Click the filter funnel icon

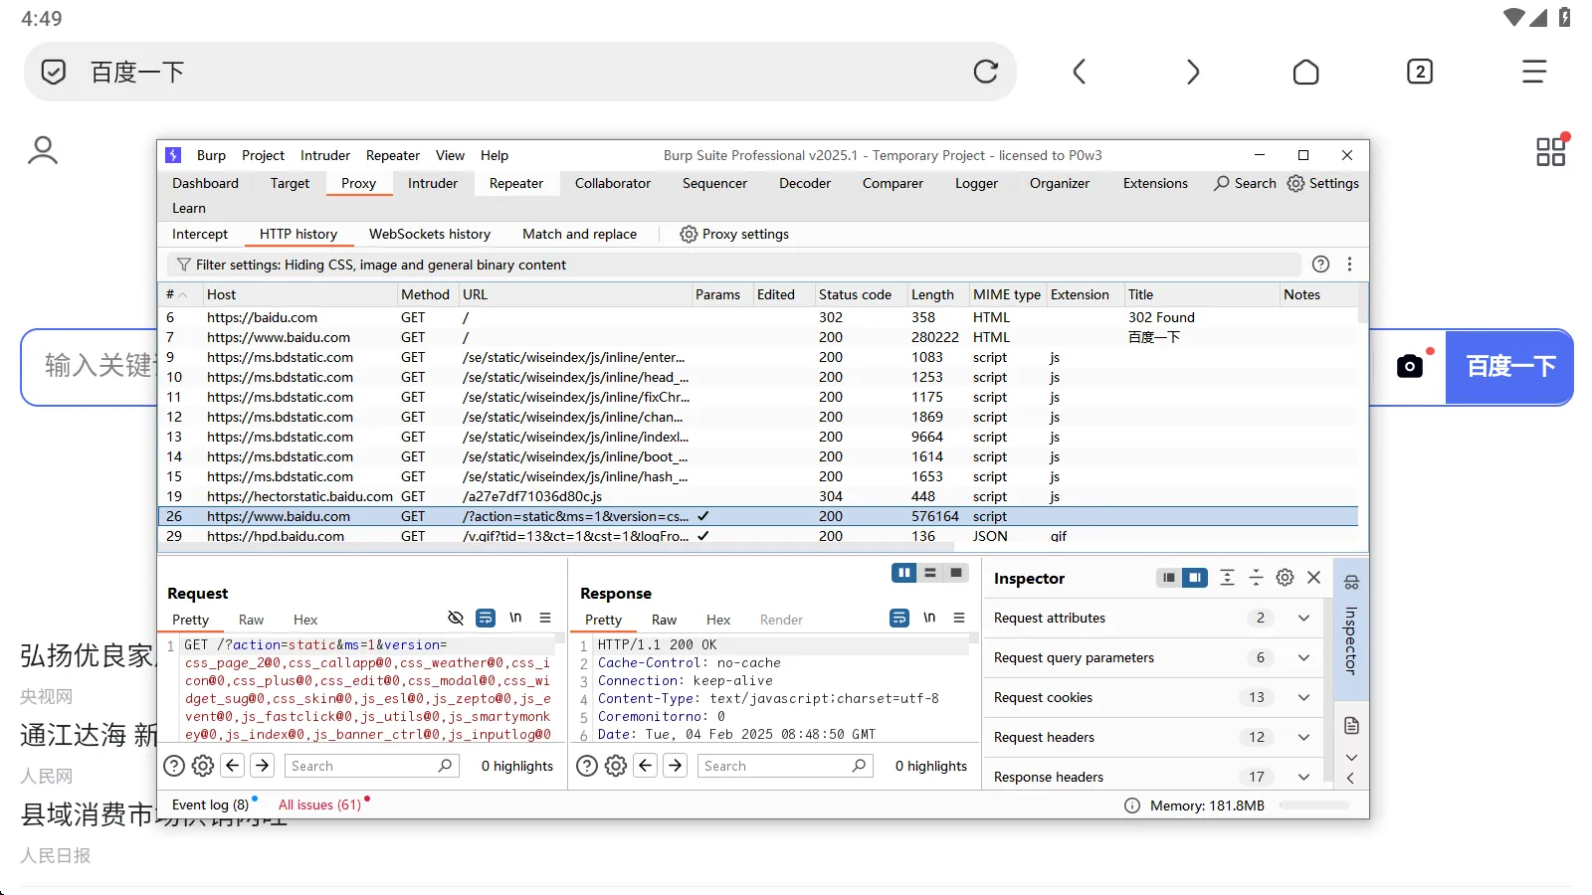(183, 265)
